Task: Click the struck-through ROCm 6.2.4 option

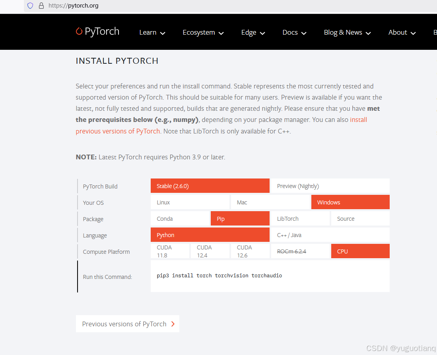Action: [300, 251]
